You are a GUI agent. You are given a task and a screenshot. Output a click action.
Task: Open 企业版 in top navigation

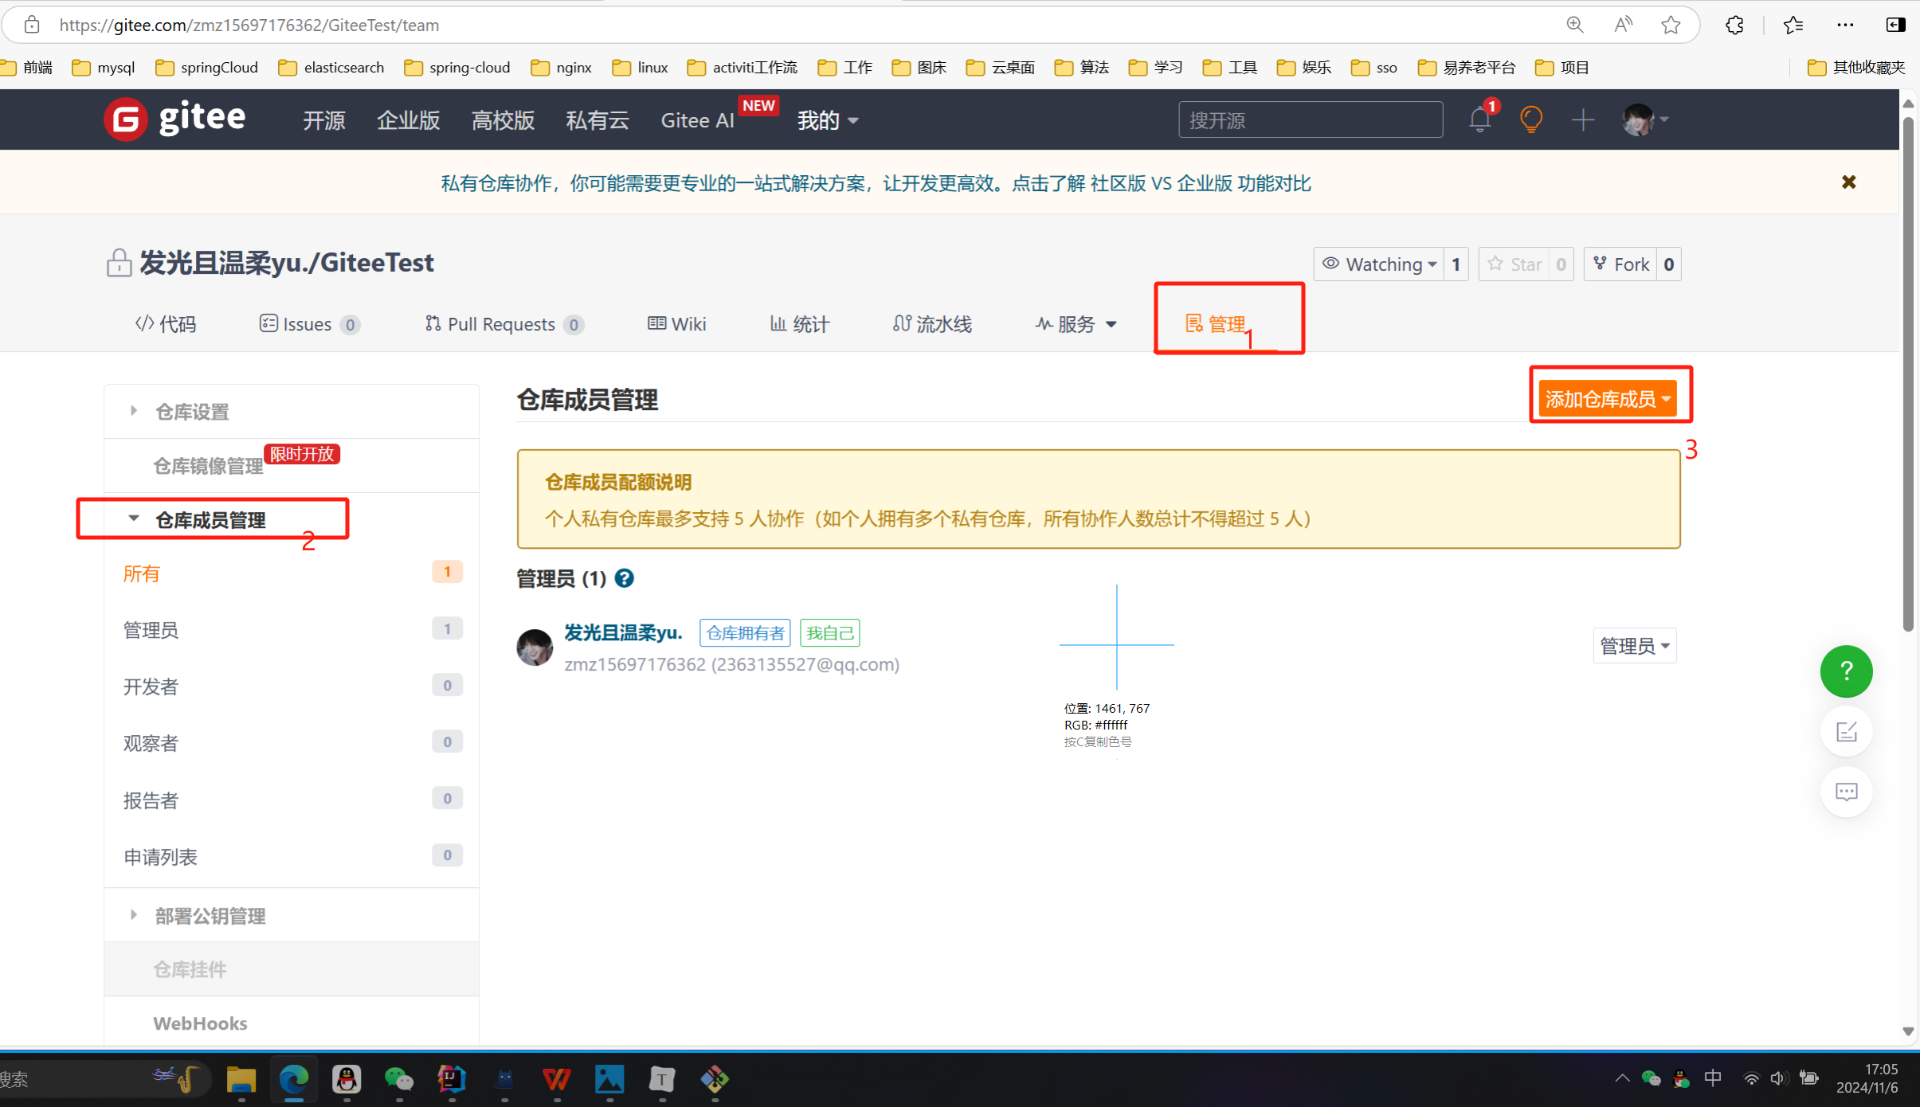click(408, 120)
